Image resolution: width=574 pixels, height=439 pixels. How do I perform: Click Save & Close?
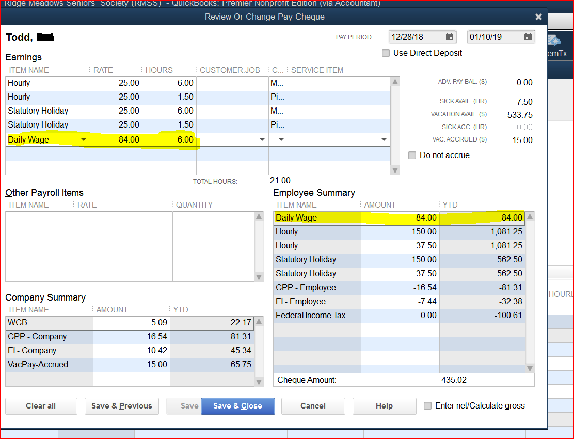[237, 406]
